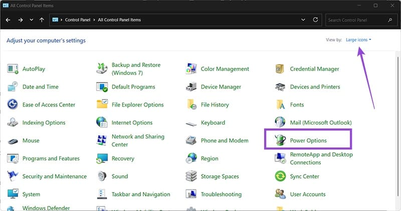The width and height of the screenshot is (401, 211).
Task: Open the Keyboard icon
Action: coord(191,124)
